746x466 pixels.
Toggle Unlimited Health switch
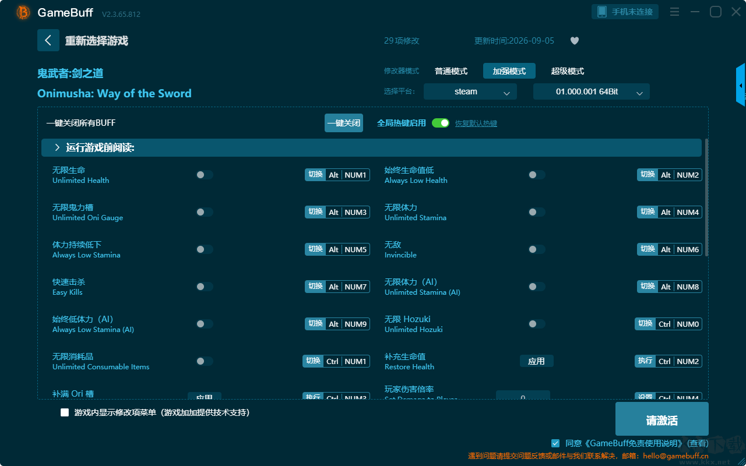pos(205,175)
